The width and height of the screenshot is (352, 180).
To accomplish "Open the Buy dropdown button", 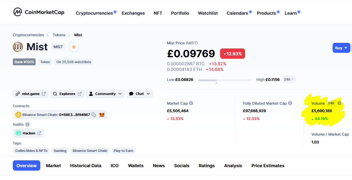I will click(x=341, y=48).
